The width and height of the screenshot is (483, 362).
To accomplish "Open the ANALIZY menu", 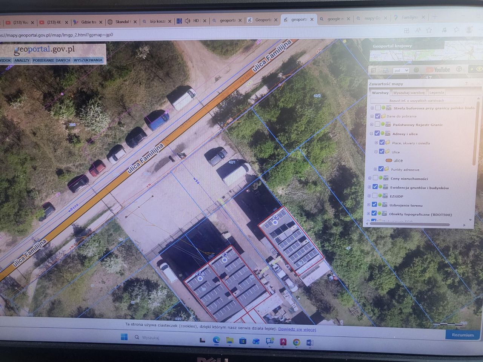I will tap(22, 60).
